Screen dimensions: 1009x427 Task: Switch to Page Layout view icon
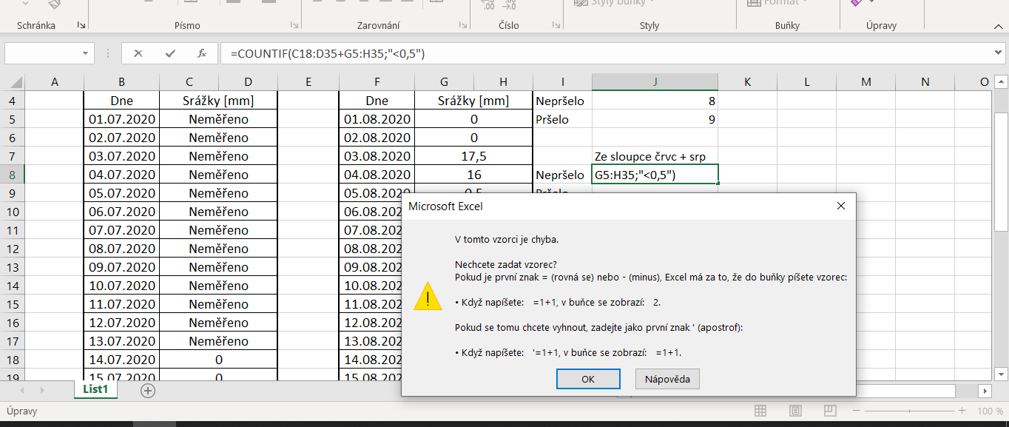tap(795, 411)
